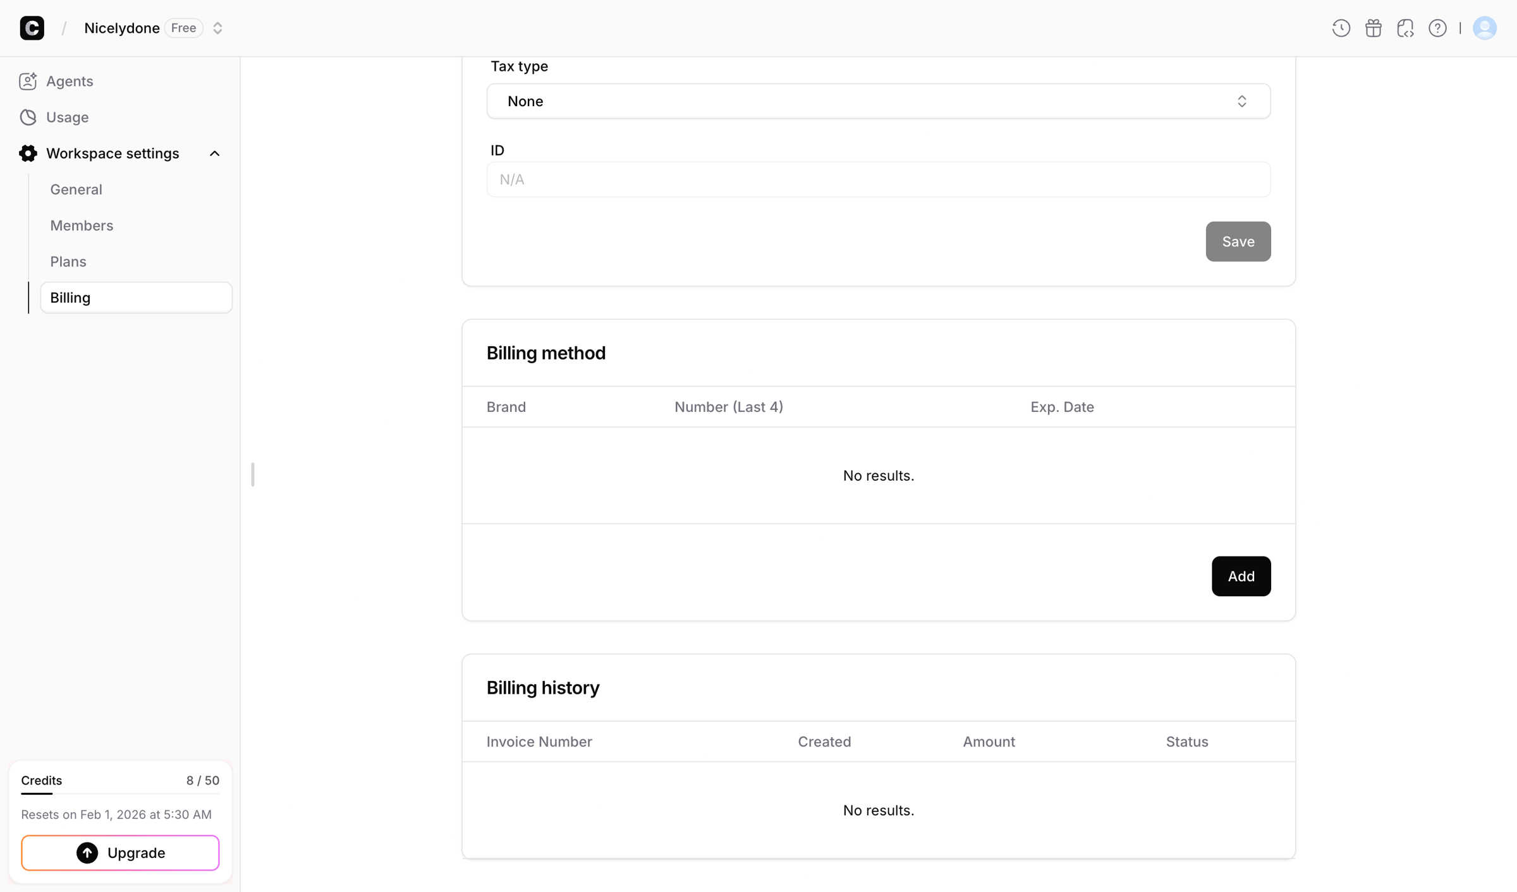1517x892 pixels.
Task: Click the Agents sidebar icon
Action: pyautogui.click(x=28, y=81)
